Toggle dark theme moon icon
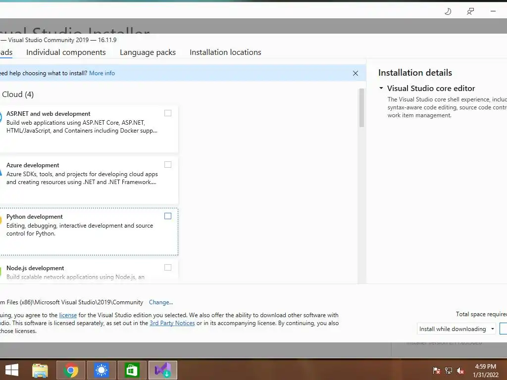Screen dimensions: 507x380 448,12
